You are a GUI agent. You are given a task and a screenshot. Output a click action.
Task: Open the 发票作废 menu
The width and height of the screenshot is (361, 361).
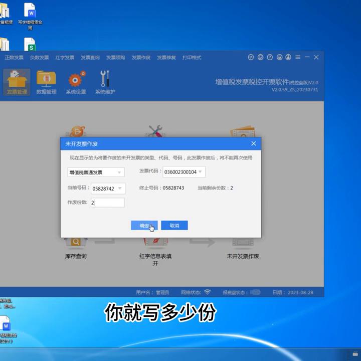[141, 57]
